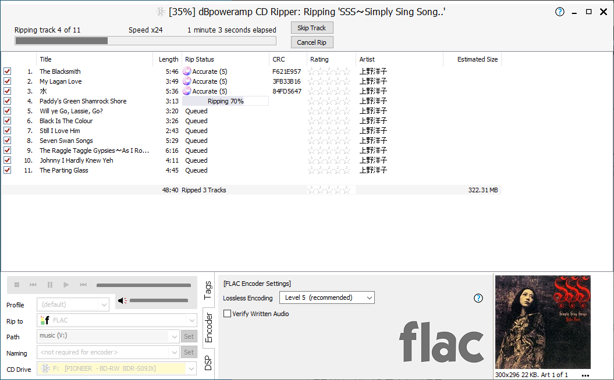Uncheck track 8 Seven Swan Songs
The width and height of the screenshot is (614, 380).
(8, 141)
